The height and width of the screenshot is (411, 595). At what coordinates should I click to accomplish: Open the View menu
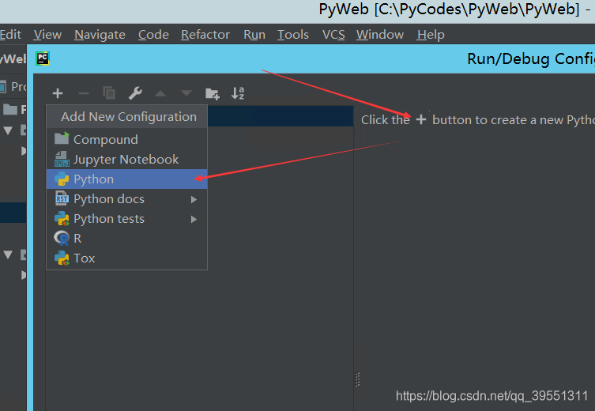[47, 35]
